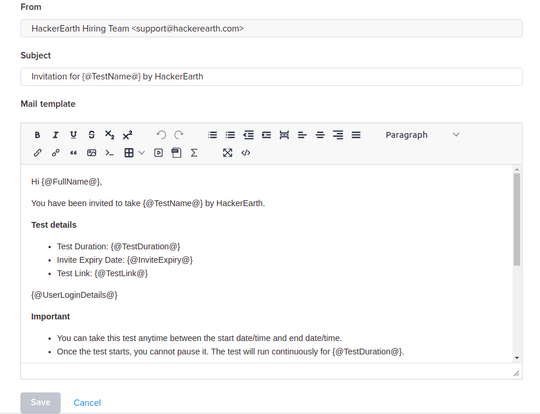Expand the table options arrow
This screenshot has height=414, width=540.
coord(141,152)
